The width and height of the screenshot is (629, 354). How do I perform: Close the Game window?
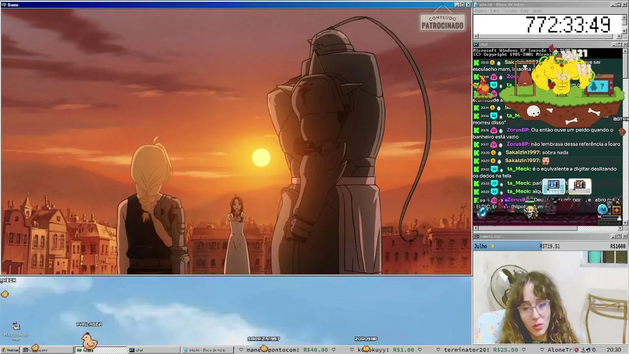coord(468,4)
